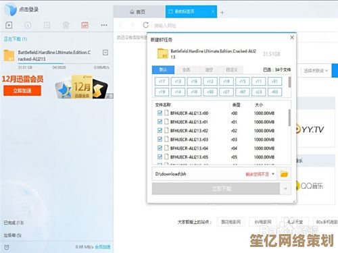Toggle the r13 file type filter
Image resolution: width=338 pixels, height=253 pixels.
click(178, 82)
